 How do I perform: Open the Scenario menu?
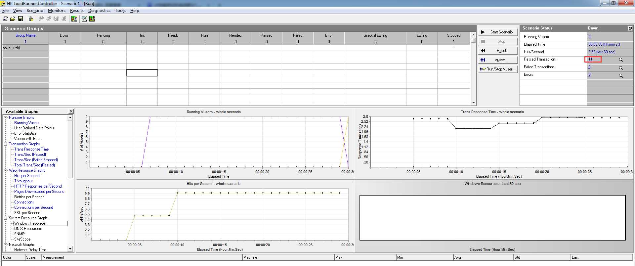[x=35, y=11]
